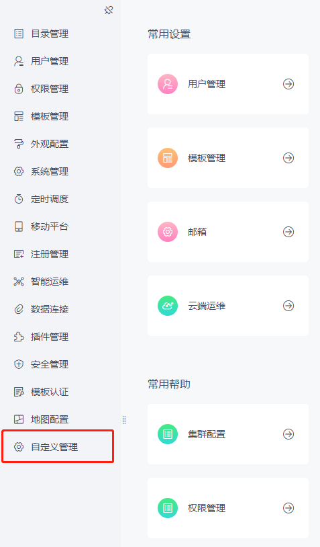Open the 权限管理 help card arrow
This screenshot has width=320, height=547.
point(288,508)
